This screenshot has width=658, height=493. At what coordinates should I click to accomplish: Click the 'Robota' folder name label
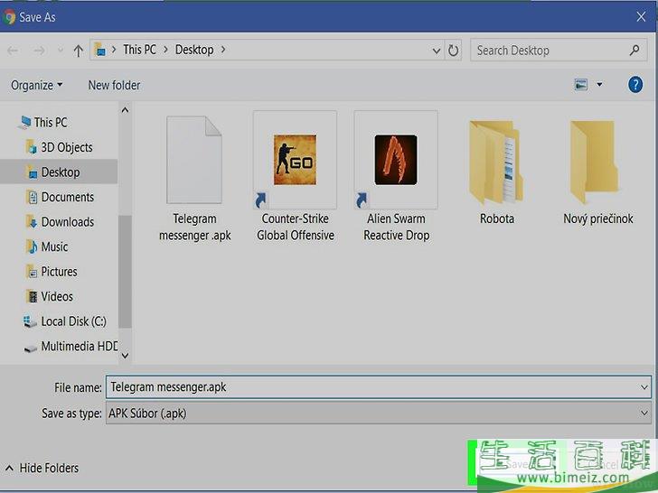click(497, 219)
